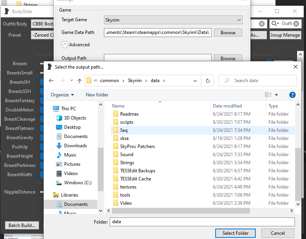306x239 pixels.
Task: Select This PC in navigation pane
Action: [x=68, y=108]
